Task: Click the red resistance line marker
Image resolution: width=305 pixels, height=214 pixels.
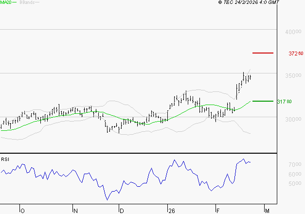Action: (x=263, y=53)
